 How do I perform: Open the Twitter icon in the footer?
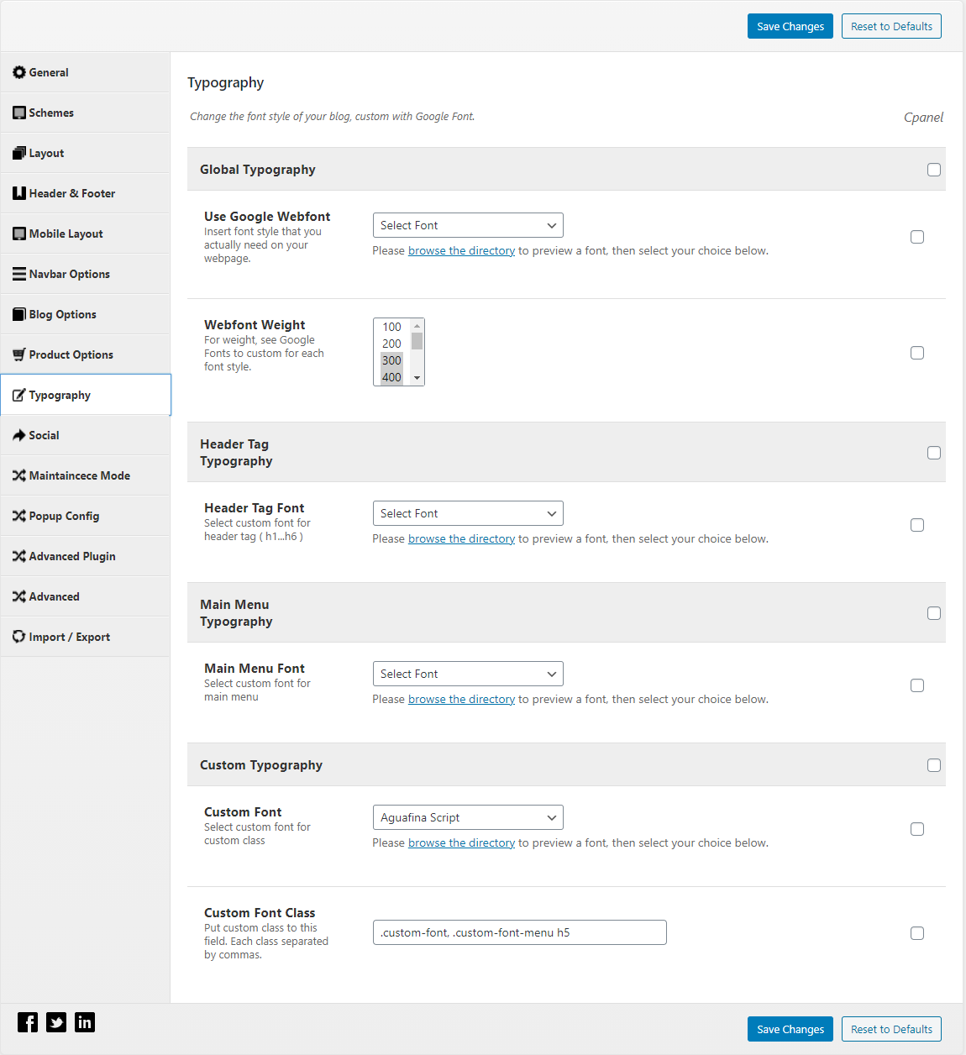pos(56,1022)
